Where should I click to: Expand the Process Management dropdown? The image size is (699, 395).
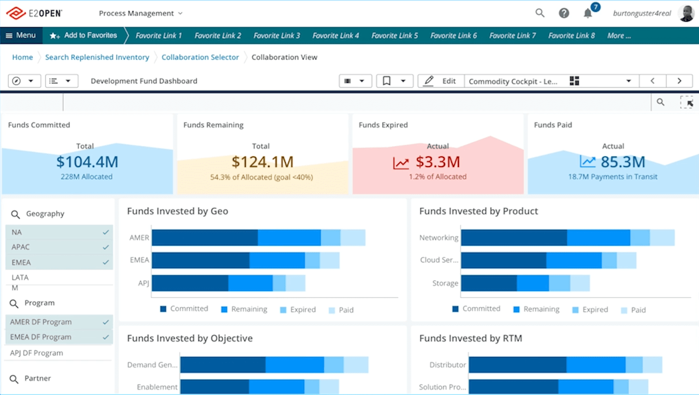[x=140, y=14]
